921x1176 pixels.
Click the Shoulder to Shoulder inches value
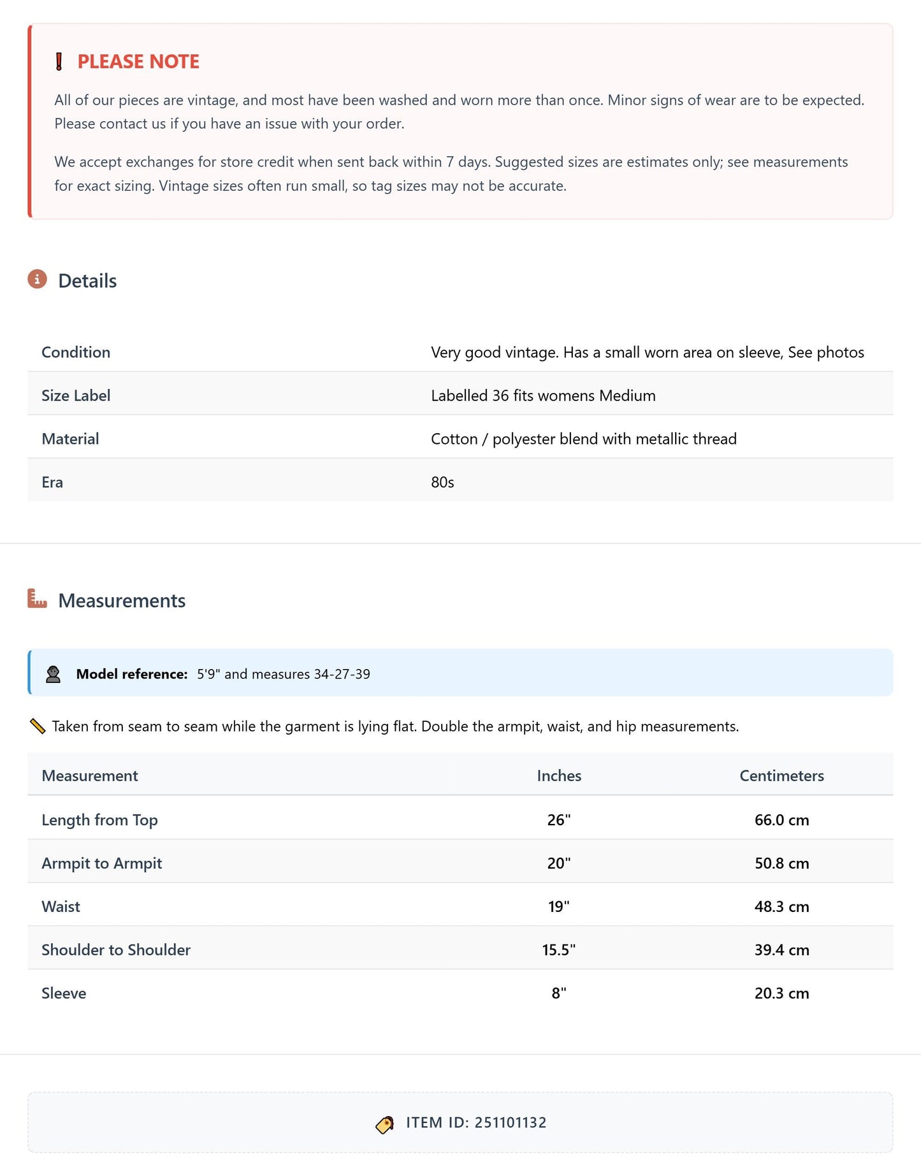tap(559, 950)
